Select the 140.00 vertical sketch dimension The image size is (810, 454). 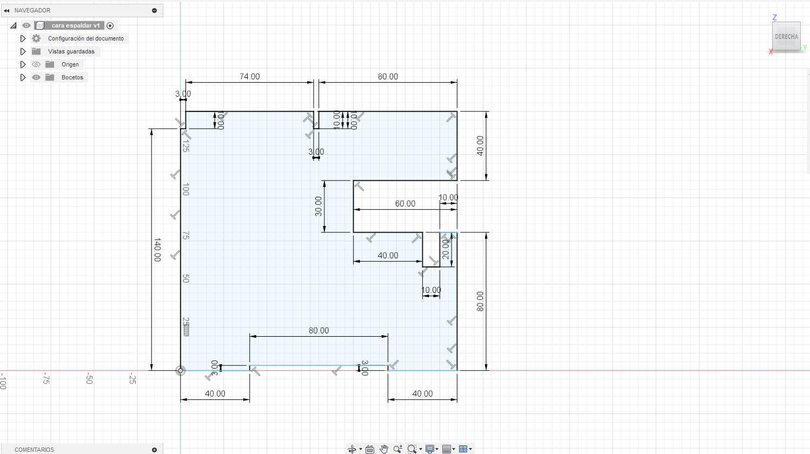157,250
